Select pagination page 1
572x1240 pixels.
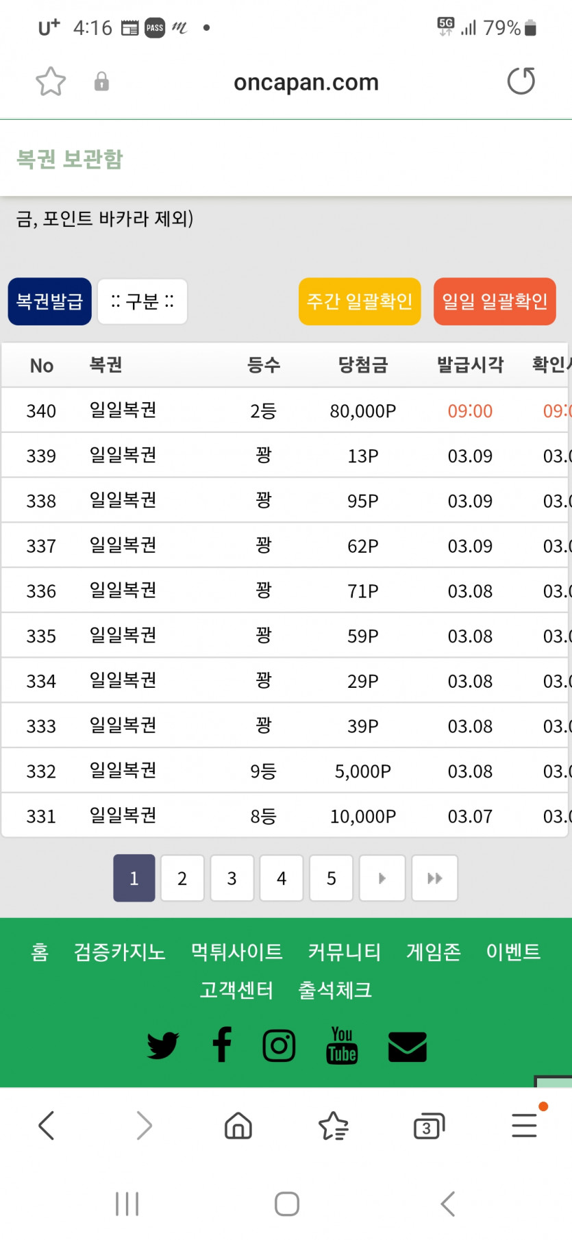[x=134, y=878]
